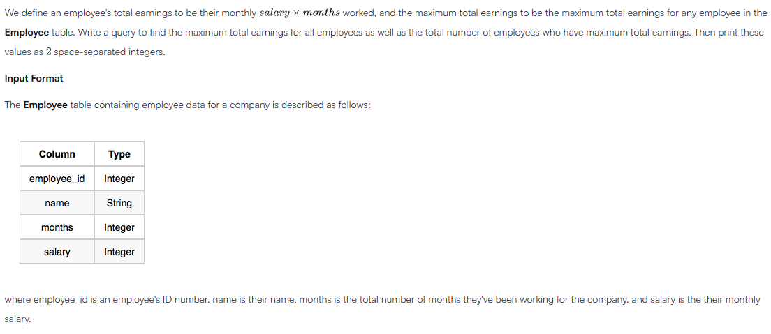Click the 'space-separated integers' text

(109, 52)
